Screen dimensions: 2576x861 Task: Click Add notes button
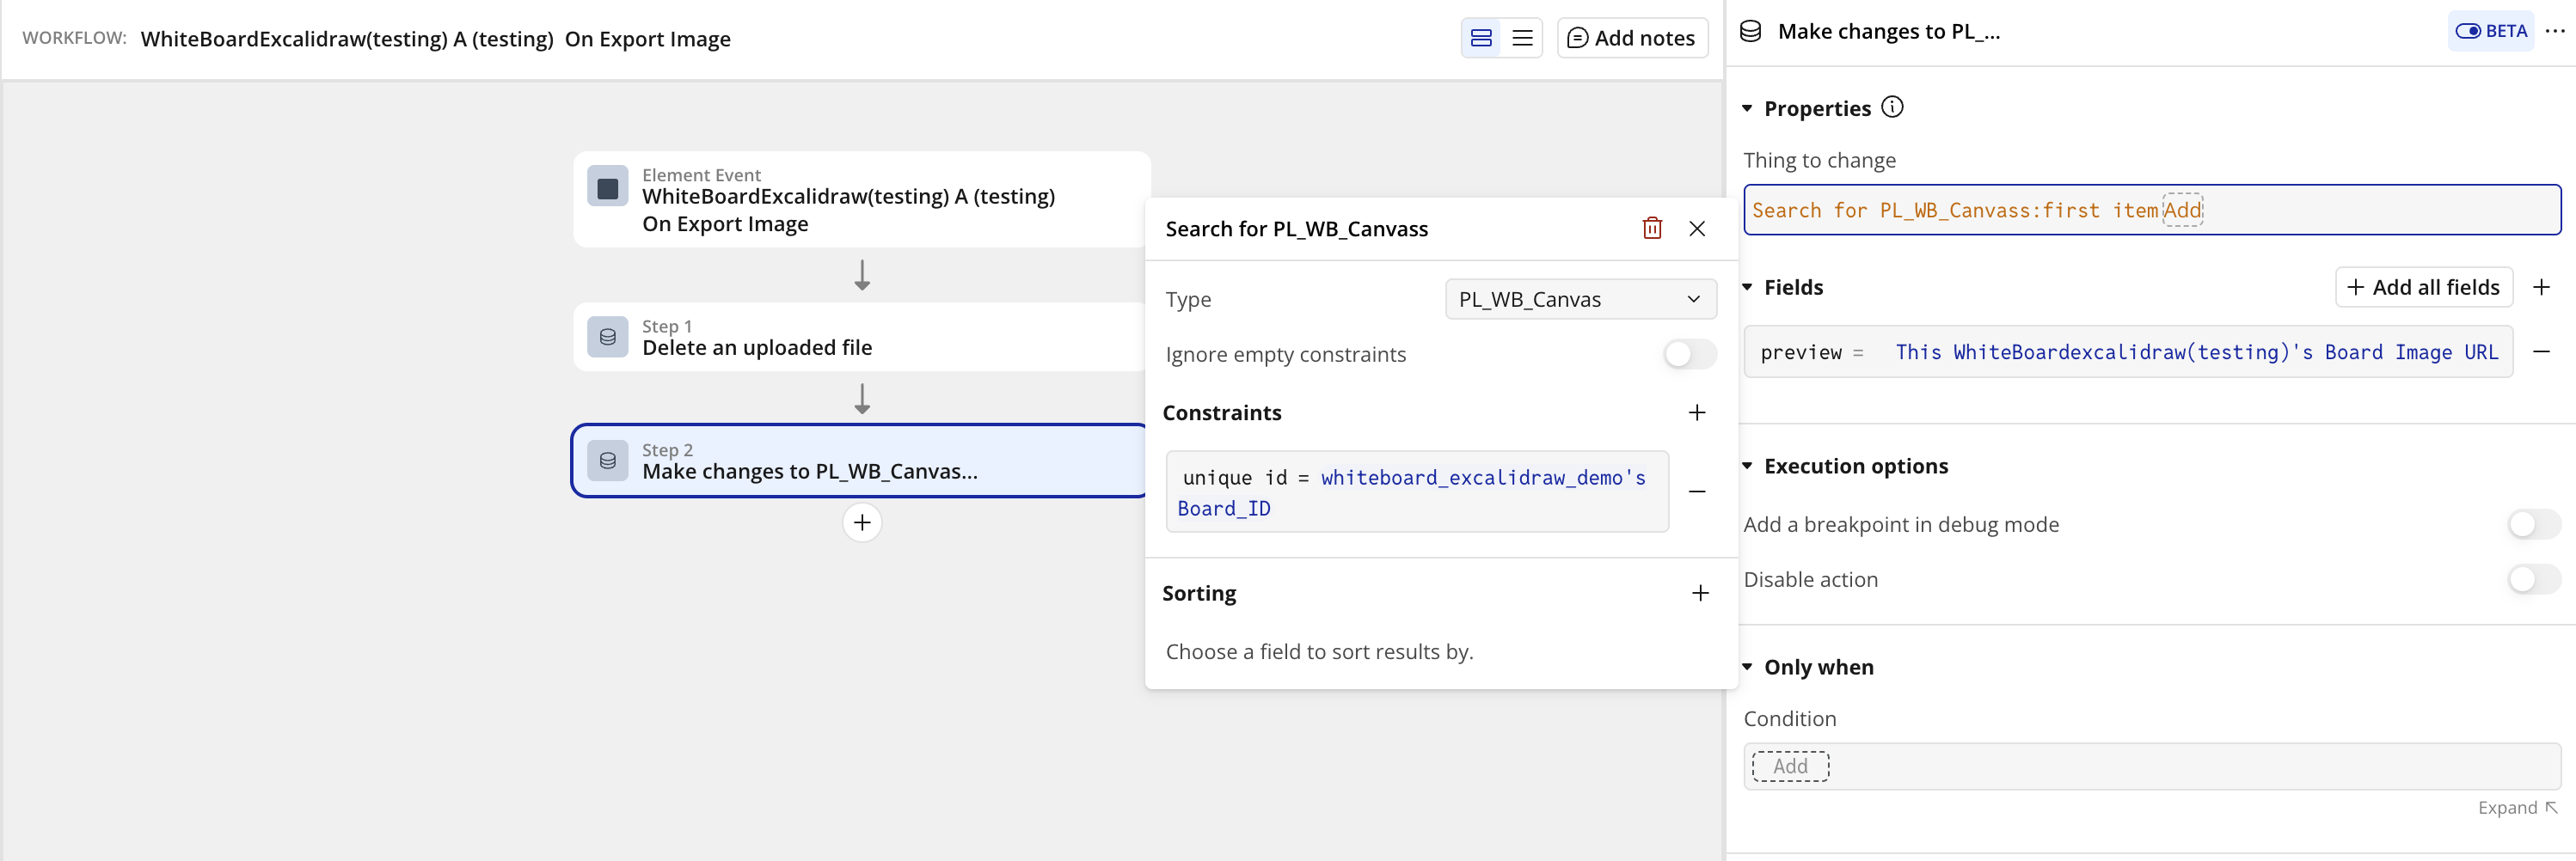point(1632,38)
